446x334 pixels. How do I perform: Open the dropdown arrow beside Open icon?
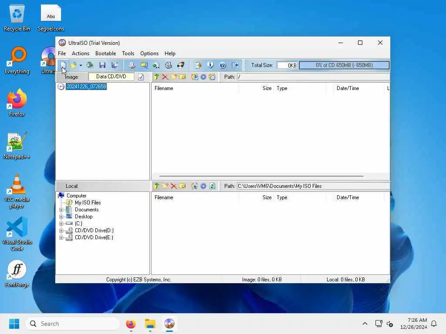click(81, 65)
